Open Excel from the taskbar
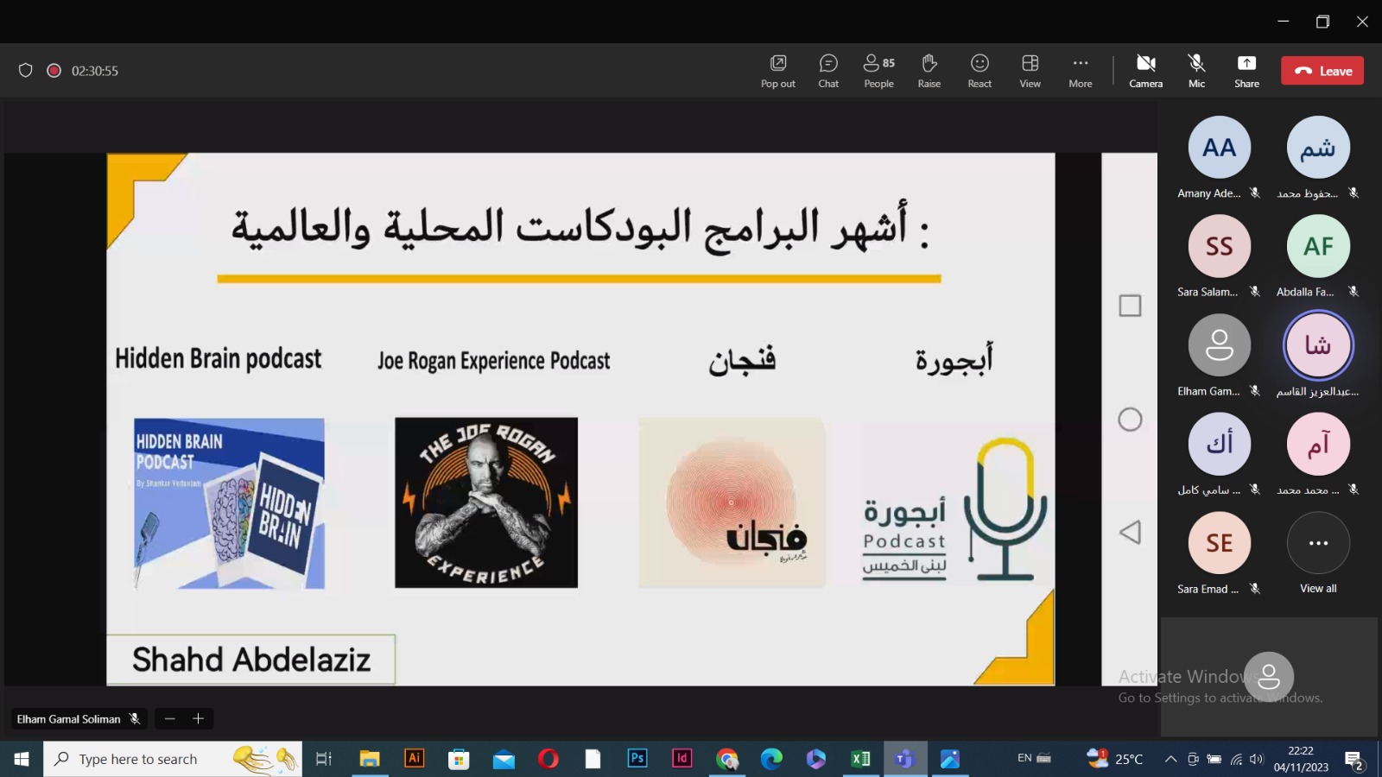 pyautogui.click(x=861, y=759)
